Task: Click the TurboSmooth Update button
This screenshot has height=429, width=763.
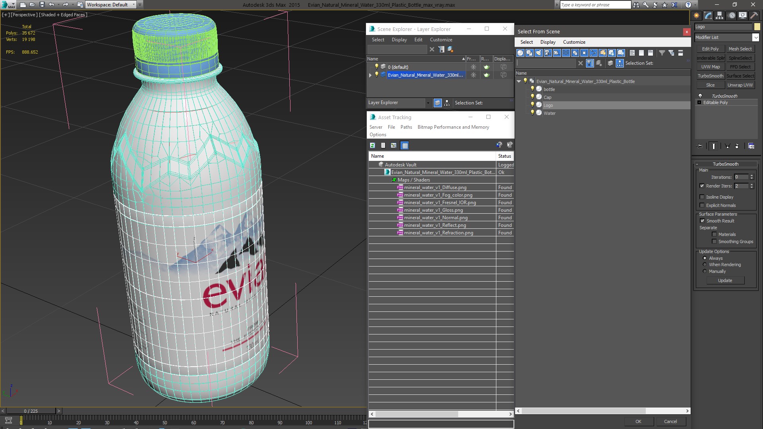Action: (725, 280)
